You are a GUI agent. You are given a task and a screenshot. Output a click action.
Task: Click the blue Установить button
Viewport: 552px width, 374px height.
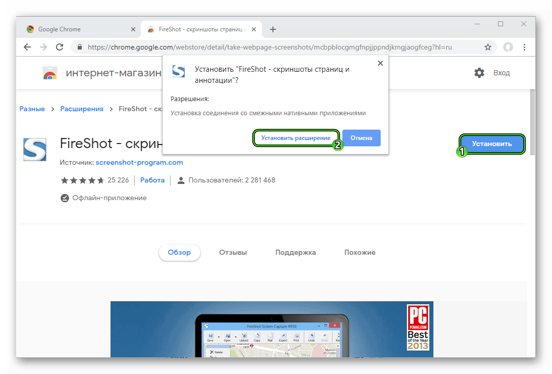tap(492, 144)
